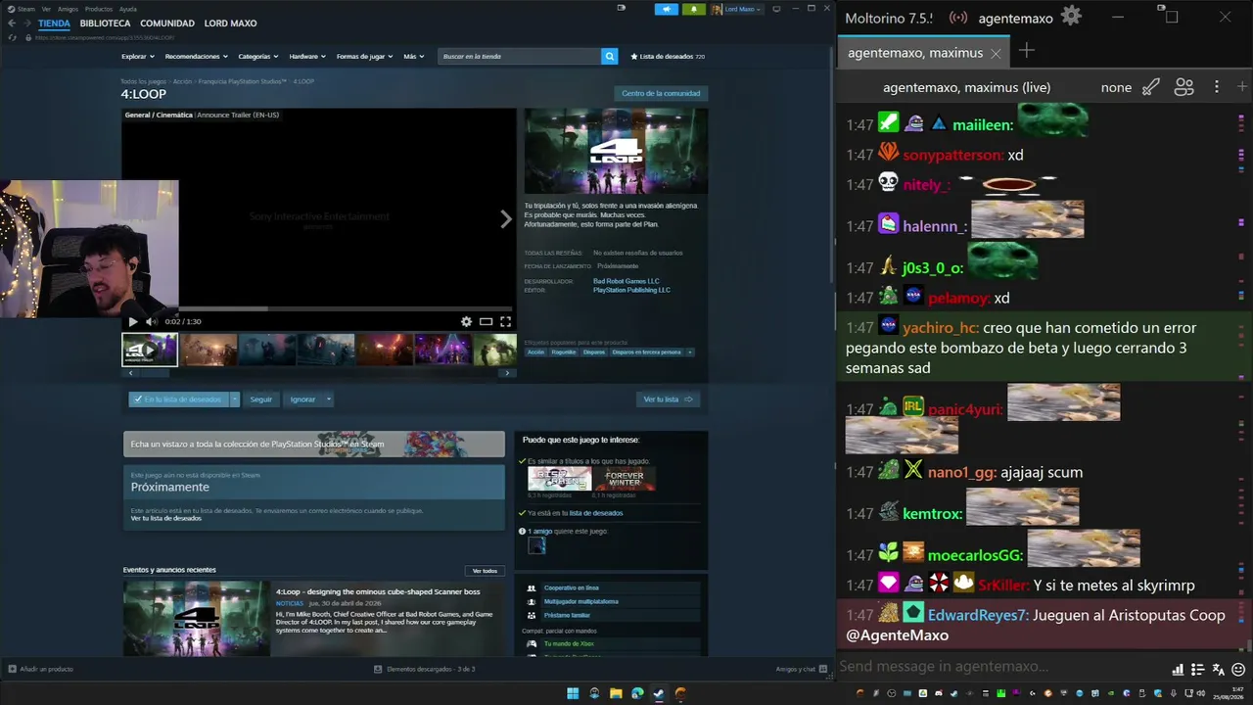Click the Moltorino chat scrollbar
Image resolution: width=1253 pixels, height=705 pixels.
1250,646
